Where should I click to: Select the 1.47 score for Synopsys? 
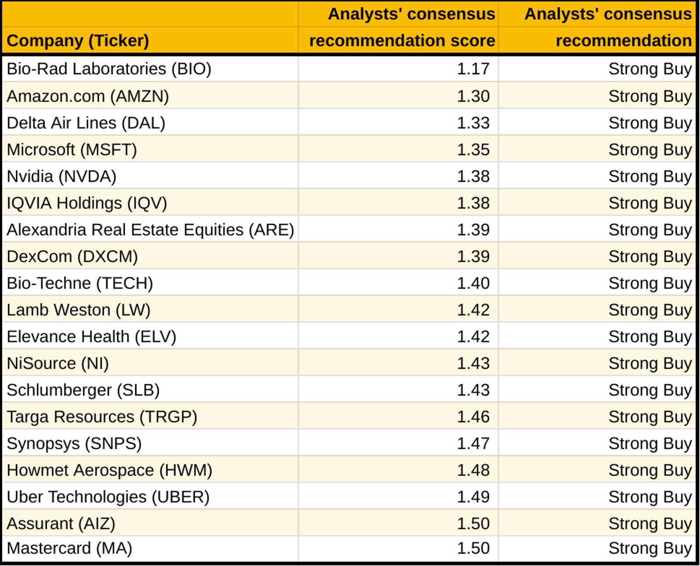473,443
